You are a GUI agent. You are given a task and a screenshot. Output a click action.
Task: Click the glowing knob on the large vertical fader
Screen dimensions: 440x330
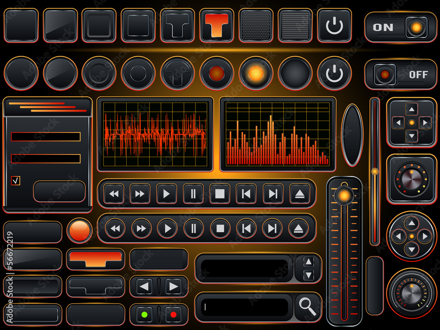345,195
